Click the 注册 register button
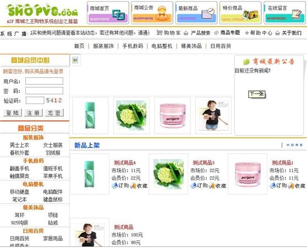307x248 pixels. (33, 113)
